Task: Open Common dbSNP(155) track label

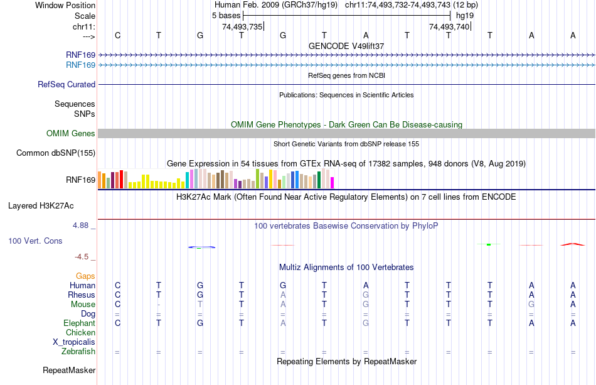Action: point(56,153)
